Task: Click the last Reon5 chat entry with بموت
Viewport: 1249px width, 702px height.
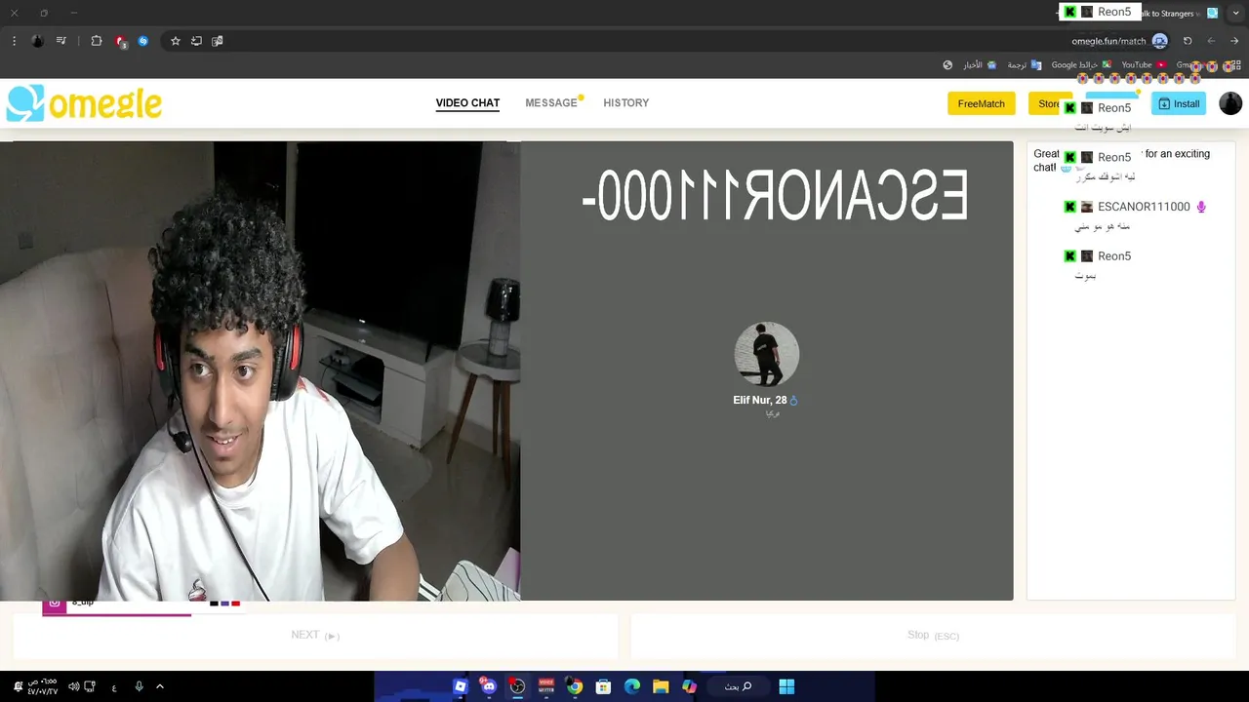Action: (x=1098, y=265)
